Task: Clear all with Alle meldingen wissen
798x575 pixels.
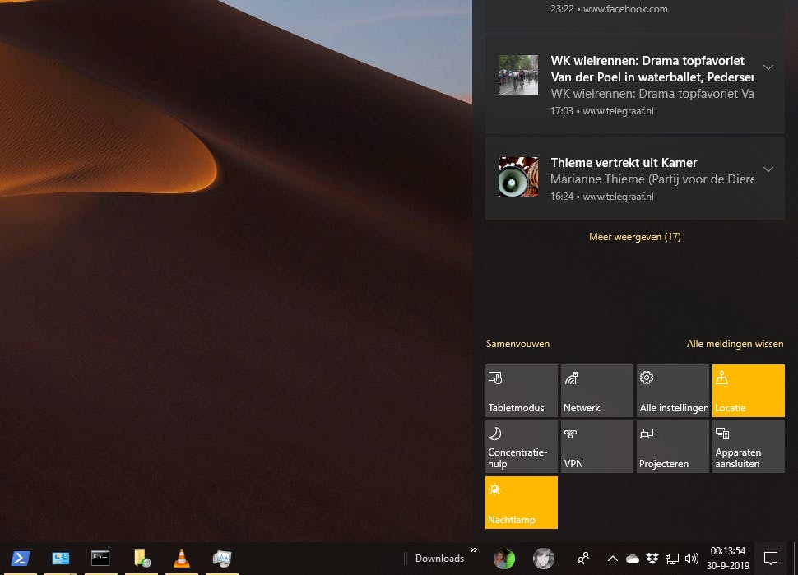Action: (x=735, y=344)
